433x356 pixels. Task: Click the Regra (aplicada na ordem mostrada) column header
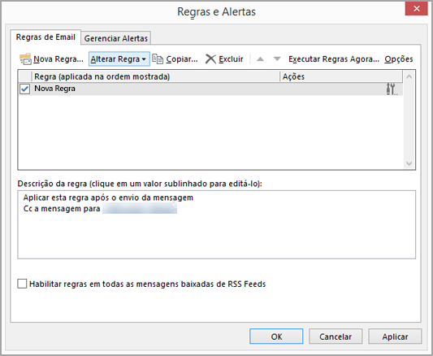(156, 76)
